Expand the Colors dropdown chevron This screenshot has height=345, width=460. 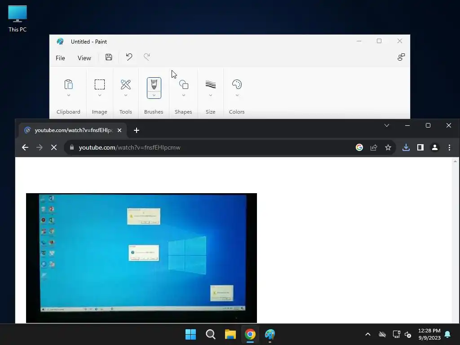pyautogui.click(x=237, y=95)
